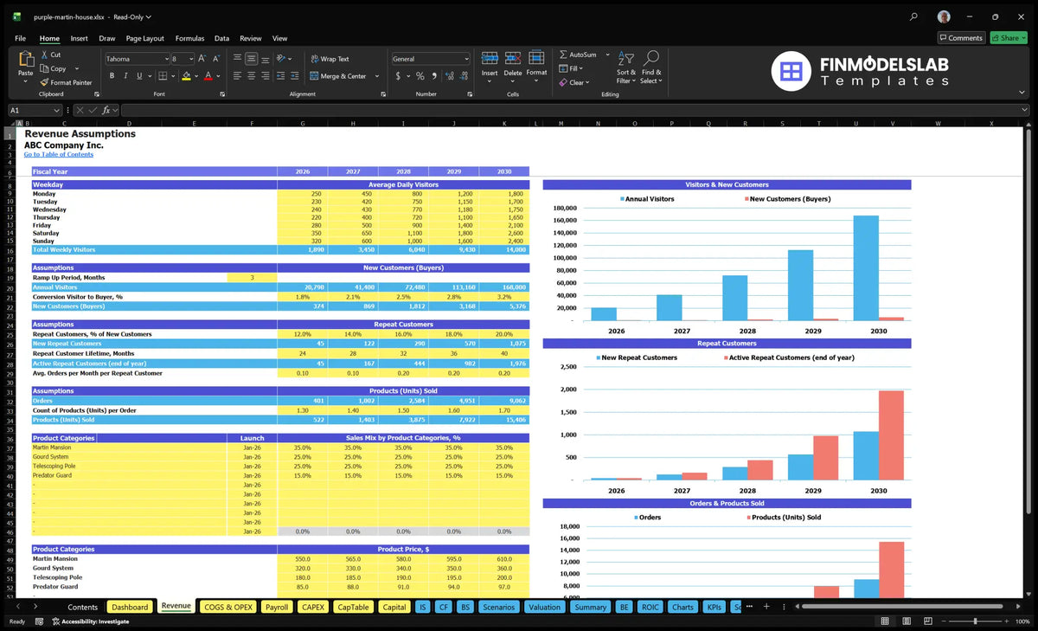The image size is (1038, 631).
Task: Click the Comments button
Action: 961,37
